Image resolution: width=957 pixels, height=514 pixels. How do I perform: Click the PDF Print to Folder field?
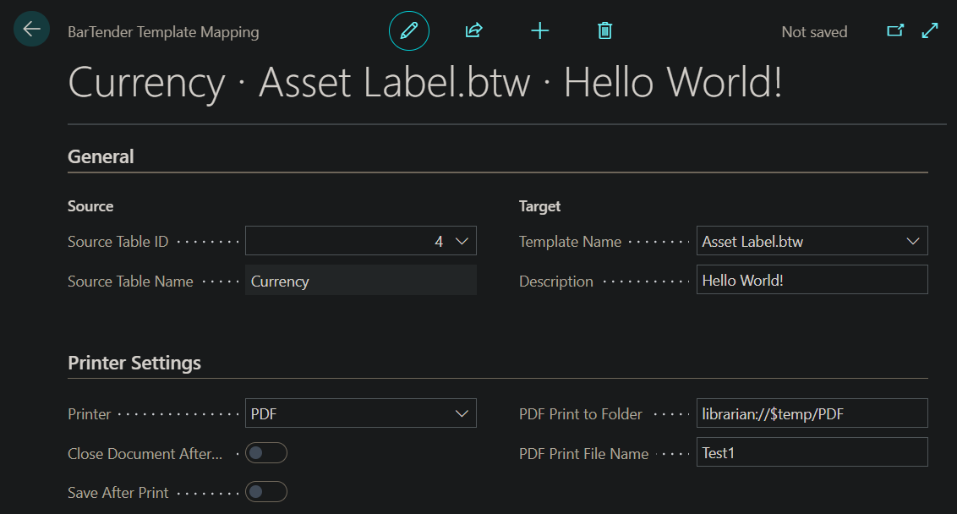point(812,413)
